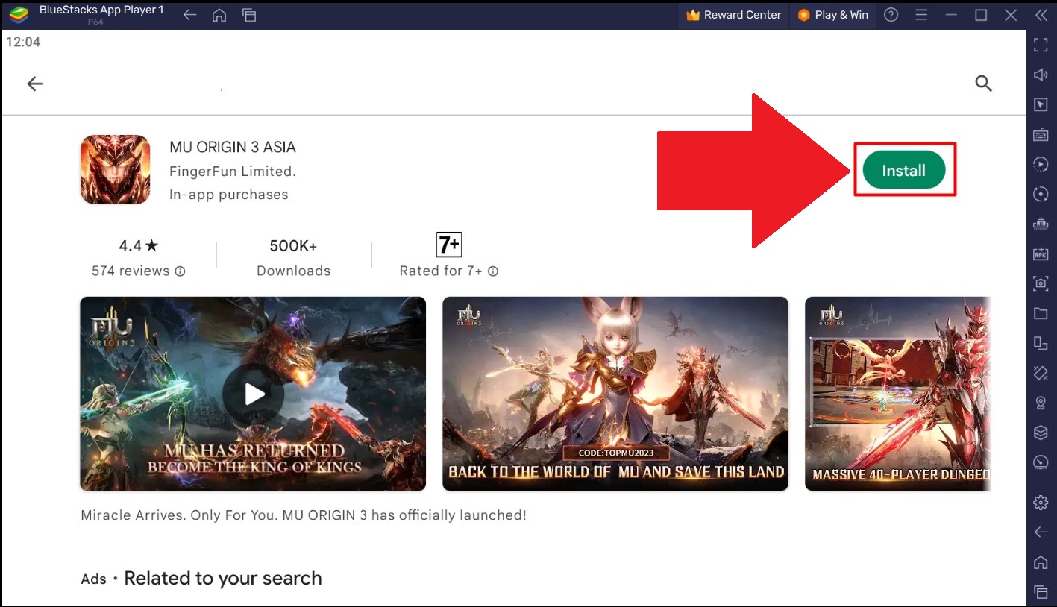Click the mouse cursor lock icon
Viewport: 1057px width, 607px height.
(1041, 105)
